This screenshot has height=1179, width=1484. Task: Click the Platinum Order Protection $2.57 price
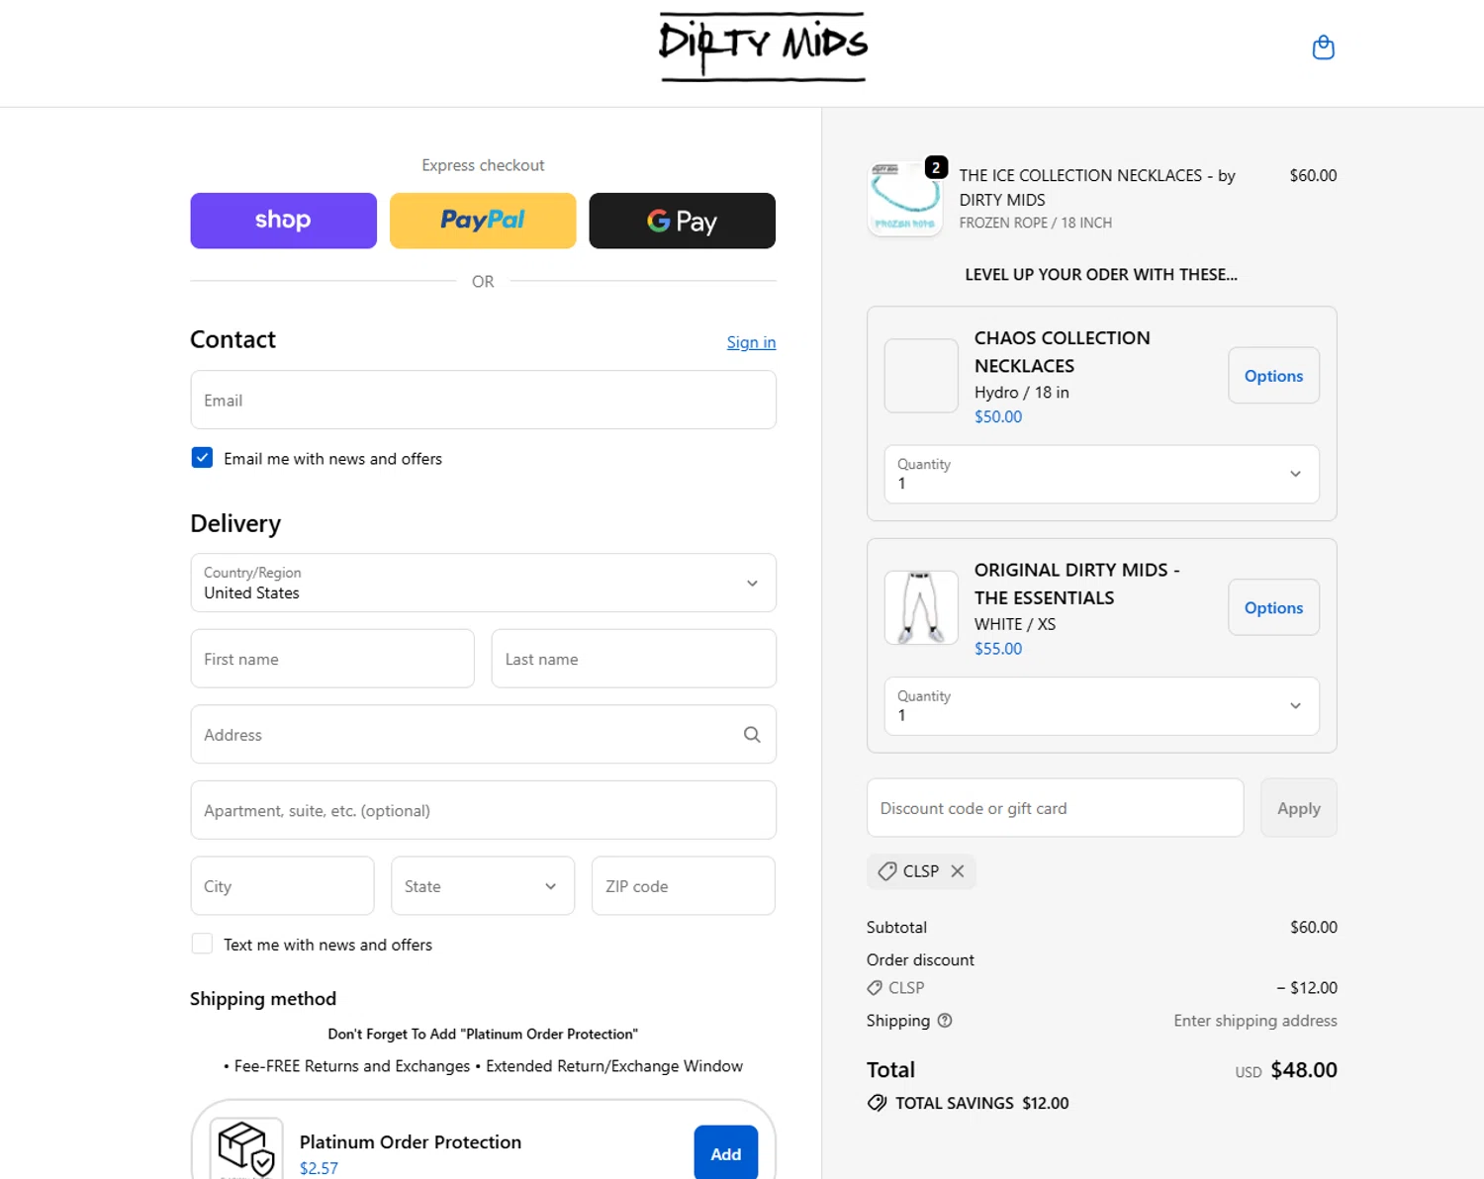pos(319,1168)
